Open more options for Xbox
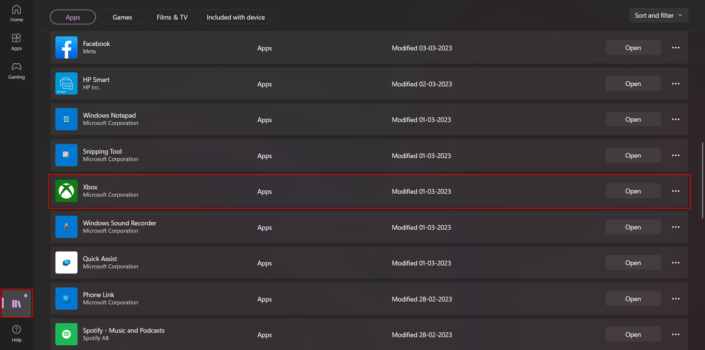Viewport: 705px width, 350px height. click(676, 191)
